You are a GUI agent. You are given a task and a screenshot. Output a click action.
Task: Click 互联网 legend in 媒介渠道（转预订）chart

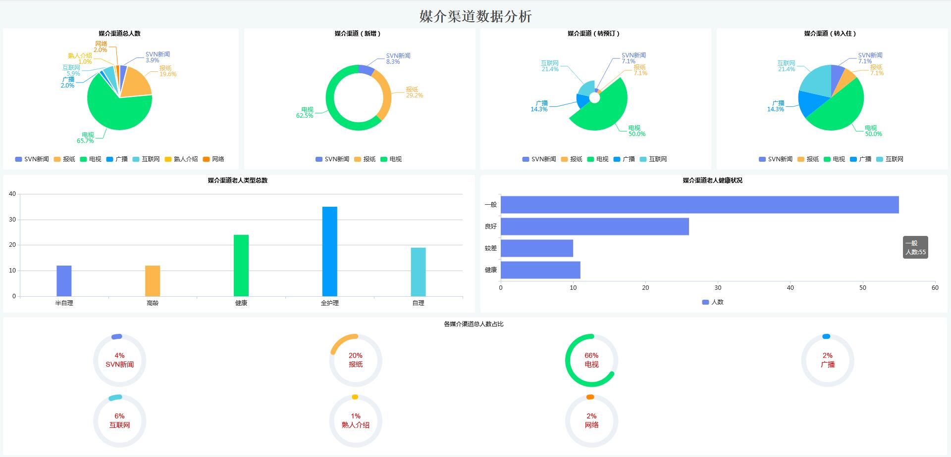(653, 159)
